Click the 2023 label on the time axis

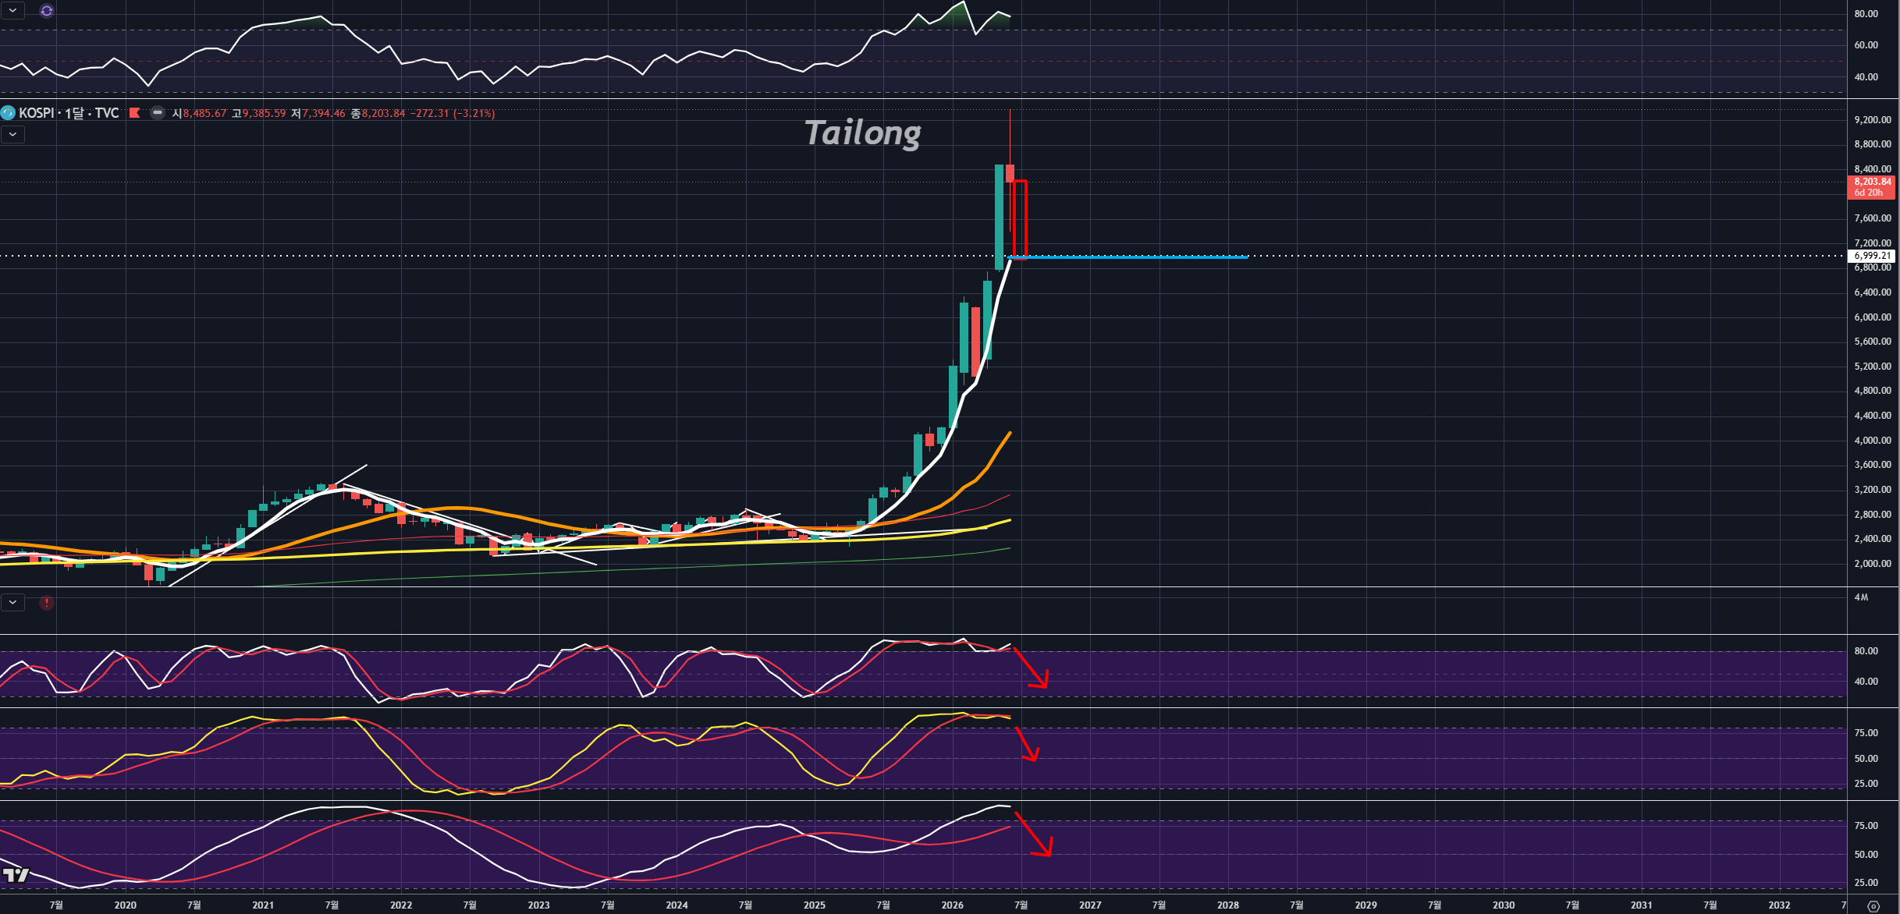pos(538,905)
